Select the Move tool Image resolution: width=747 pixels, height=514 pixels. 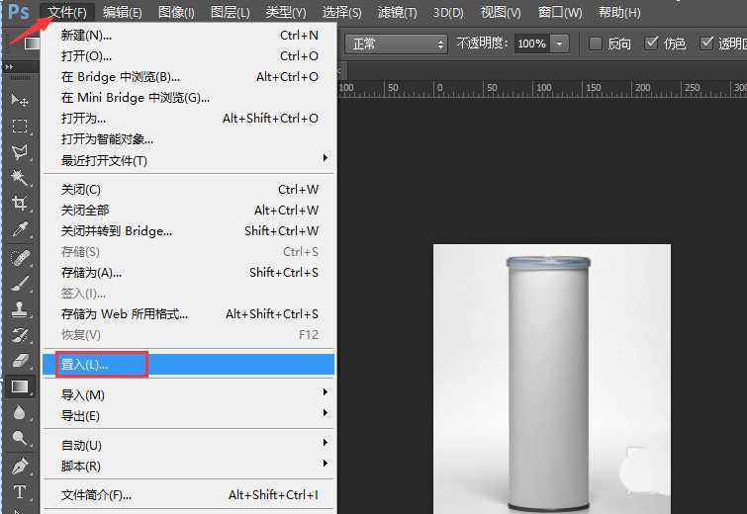click(x=19, y=101)
